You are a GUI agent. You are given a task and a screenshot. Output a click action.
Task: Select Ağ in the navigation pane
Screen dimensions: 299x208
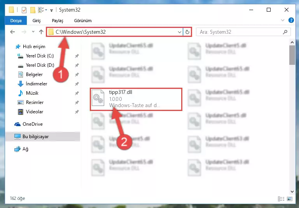click(25, 149)
